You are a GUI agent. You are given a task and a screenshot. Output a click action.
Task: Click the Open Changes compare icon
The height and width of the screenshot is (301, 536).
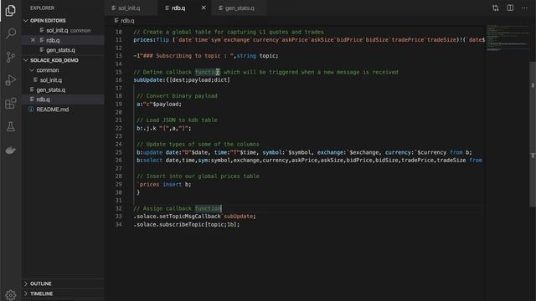click(x=495, y=8)
